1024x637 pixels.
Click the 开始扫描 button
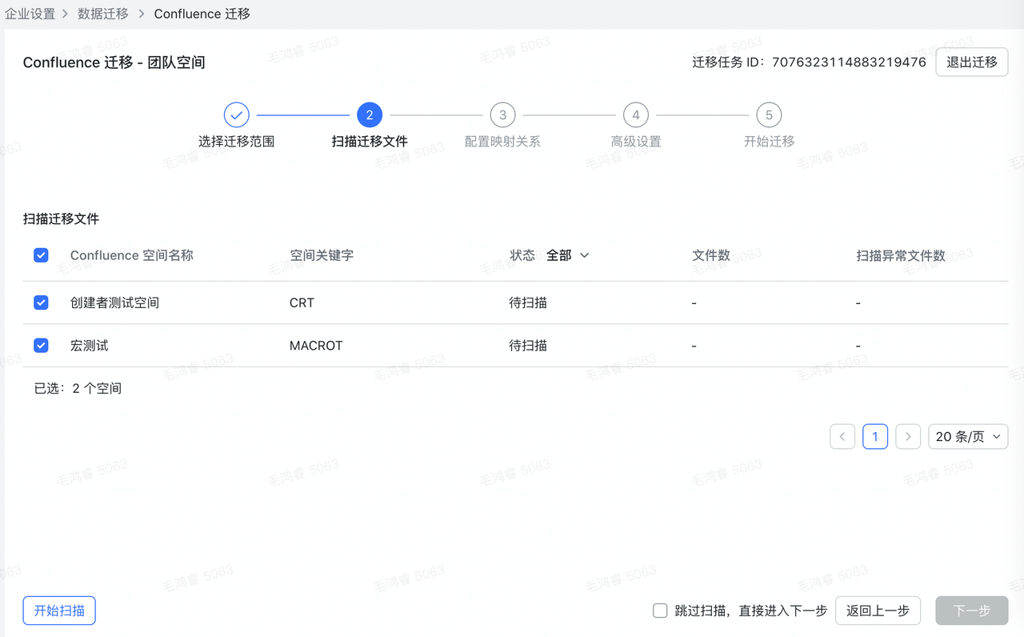tap(60, 611)
